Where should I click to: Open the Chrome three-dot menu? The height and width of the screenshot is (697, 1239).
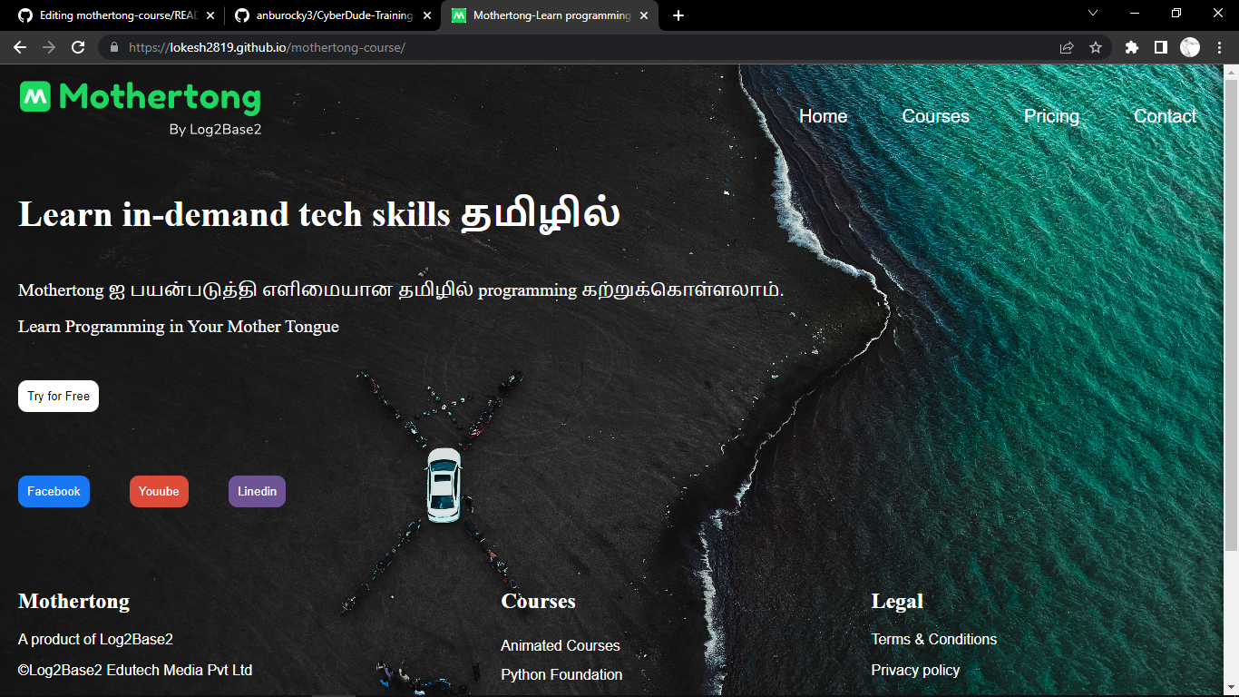(1219, 47)
